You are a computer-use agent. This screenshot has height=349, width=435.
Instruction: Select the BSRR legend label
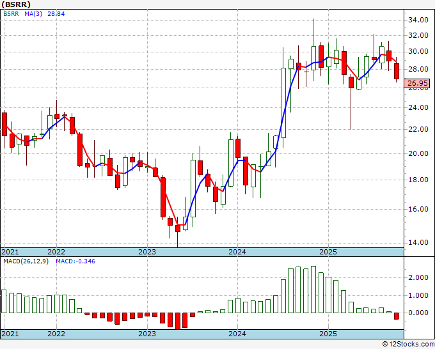(x=12, y=13)
